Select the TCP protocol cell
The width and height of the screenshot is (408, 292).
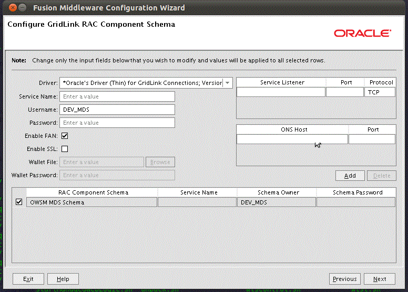coord(380,92)
